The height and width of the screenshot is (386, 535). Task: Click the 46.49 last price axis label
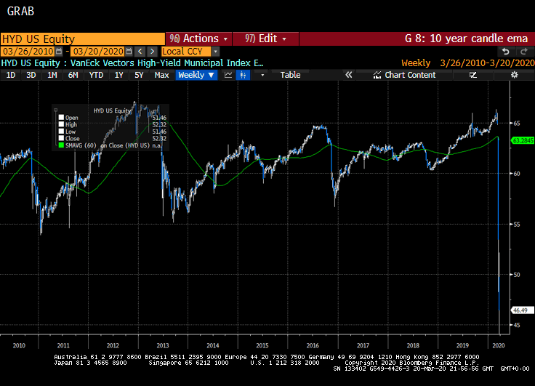coord(523,310)
